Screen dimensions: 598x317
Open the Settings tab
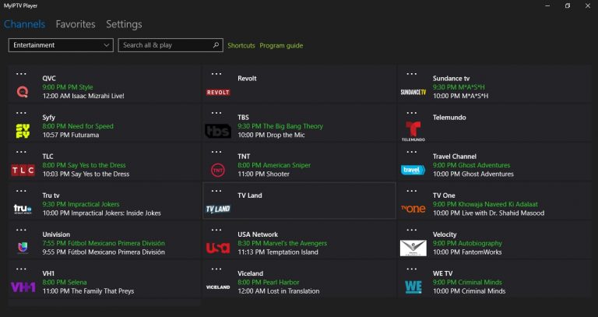124,24
